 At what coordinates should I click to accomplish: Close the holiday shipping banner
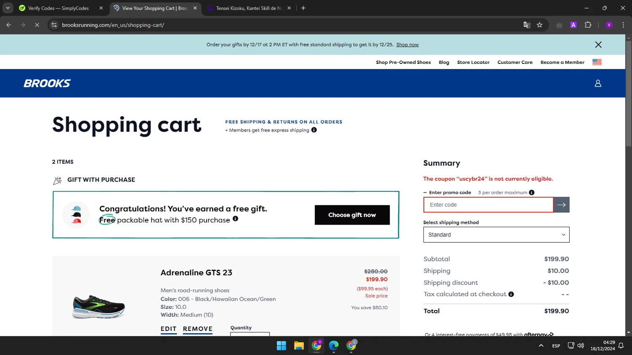click(598, 45)
